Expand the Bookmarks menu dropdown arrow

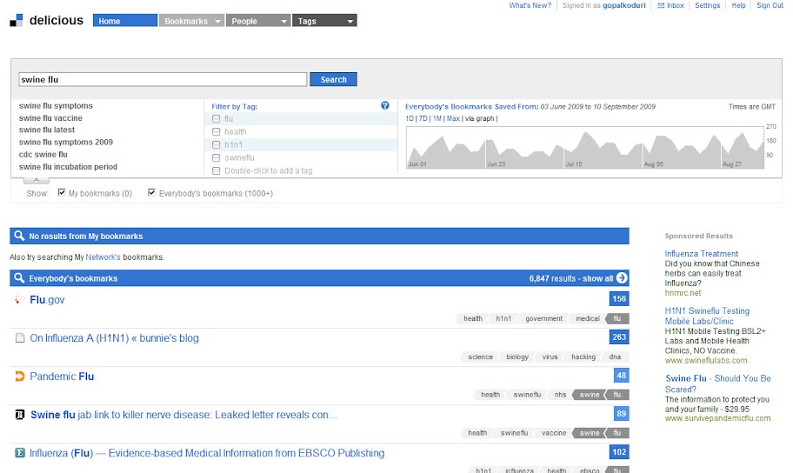point(217,21)
